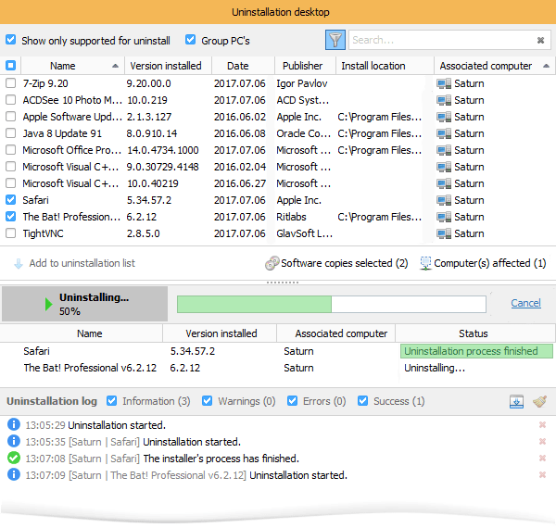
Task: Select the version 10.0.40219 cell
Action: pyautogui.click(x=153, y=183)
